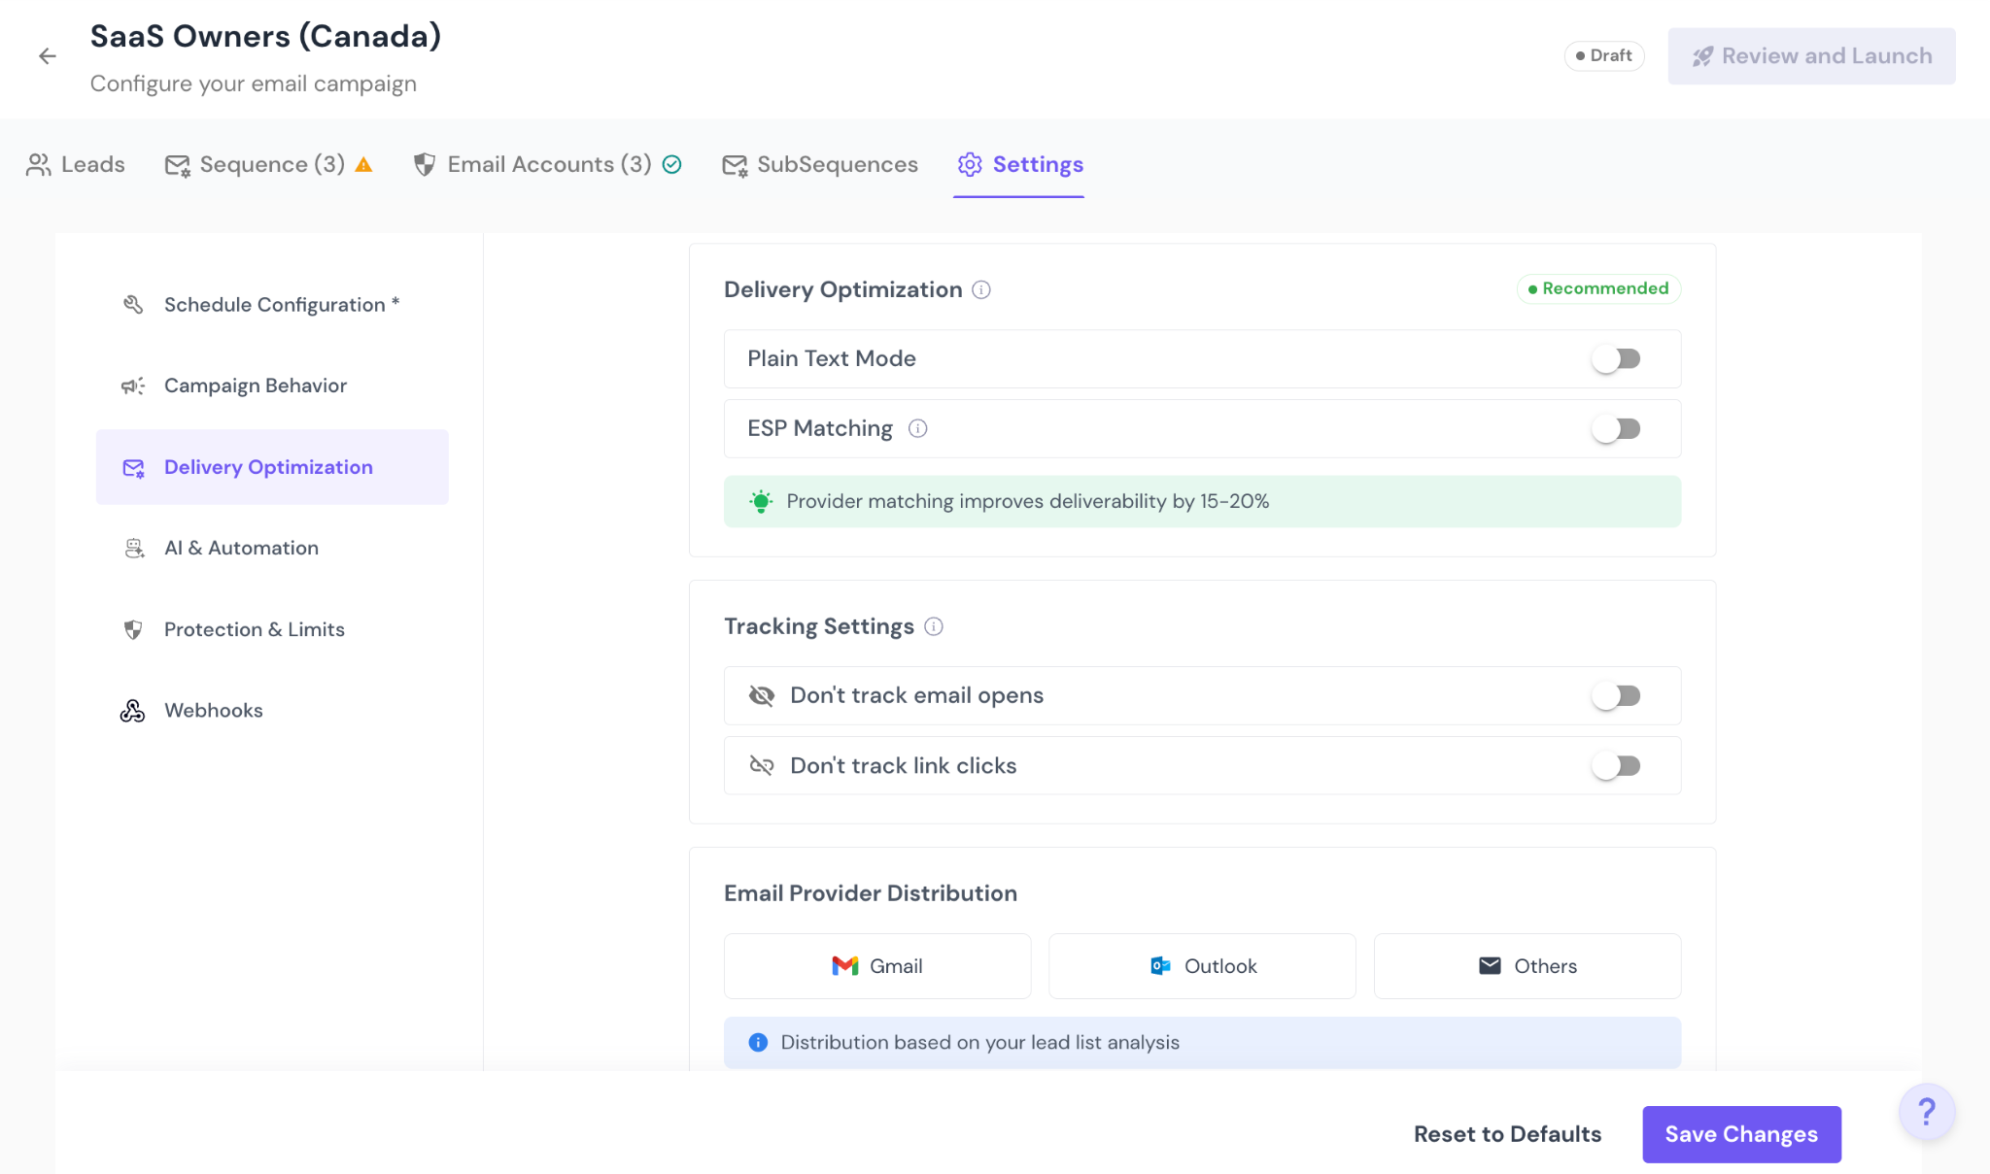Select the Gmail provider card
Image resolution: width=1990 pixels, height=1174 pixels.
tap(877, 966)
